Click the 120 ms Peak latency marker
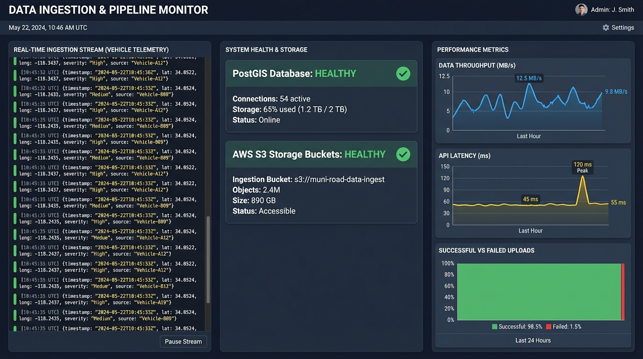 point(582,167)
